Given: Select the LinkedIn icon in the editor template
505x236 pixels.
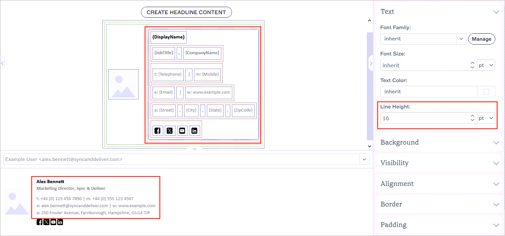Looking at the screenshot, I should tap(194, 131).
